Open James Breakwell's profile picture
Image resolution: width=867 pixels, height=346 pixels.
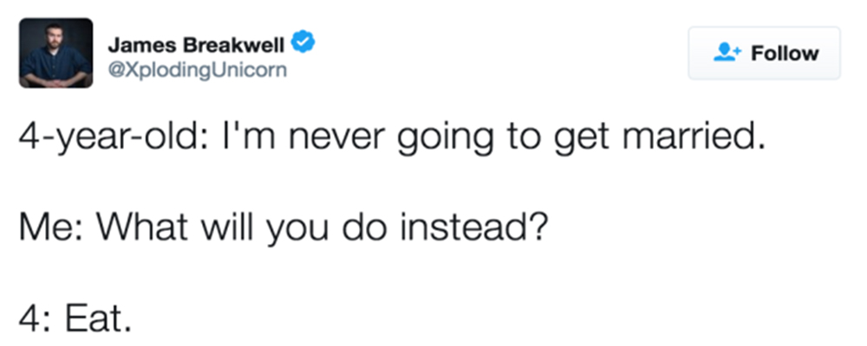click(55, 53)
